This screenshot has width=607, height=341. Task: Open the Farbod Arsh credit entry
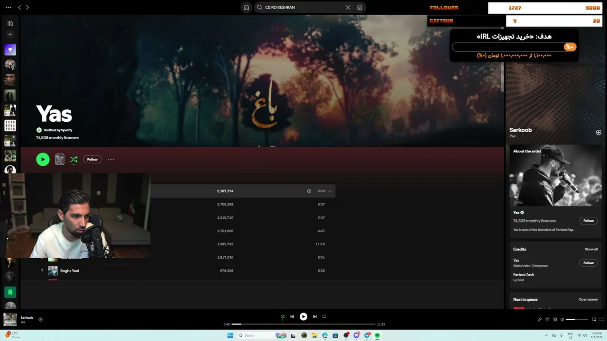[x=524, y=275]
